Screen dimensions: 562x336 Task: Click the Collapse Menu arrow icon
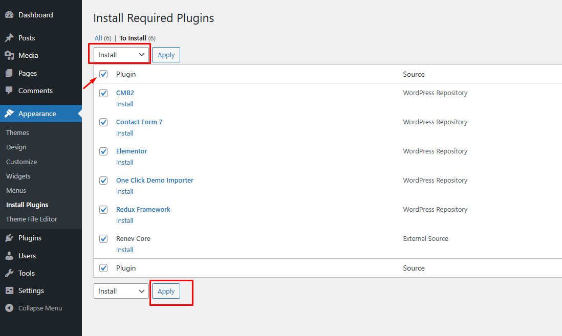(x=9, y=308)
